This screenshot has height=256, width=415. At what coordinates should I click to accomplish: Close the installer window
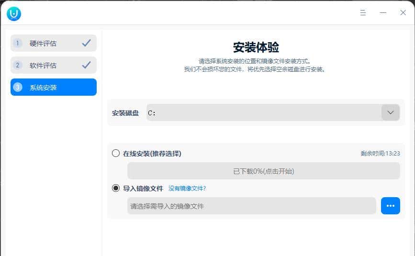tap(403, 12)
